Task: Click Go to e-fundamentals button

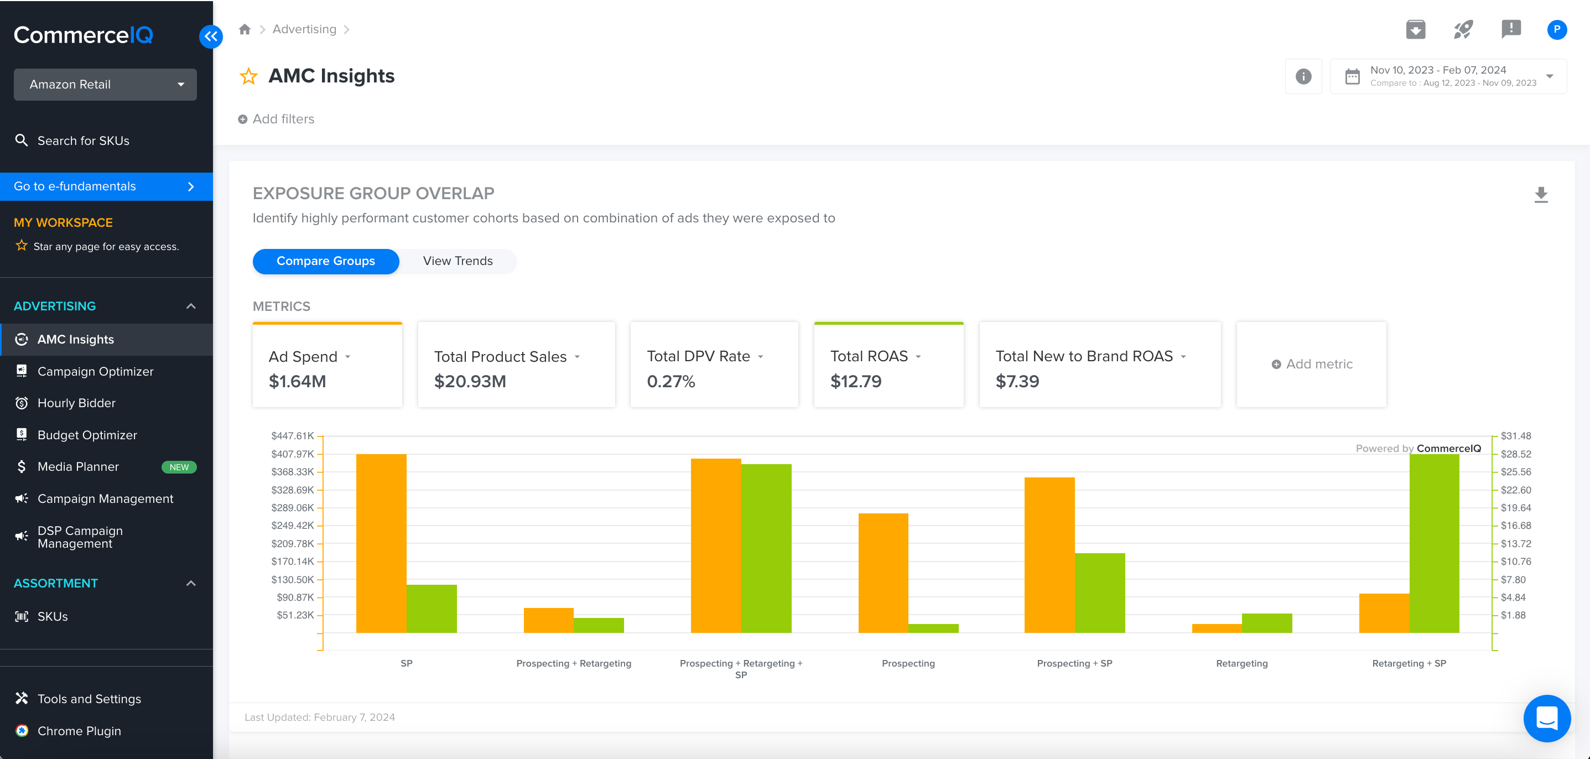Action: pos(106,186)
